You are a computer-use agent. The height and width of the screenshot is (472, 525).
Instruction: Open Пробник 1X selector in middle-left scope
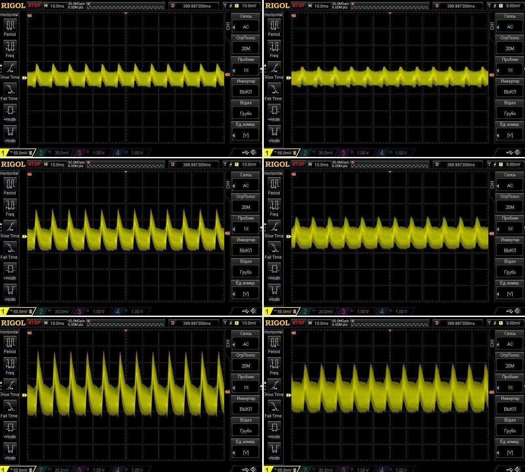click(246, 229)
